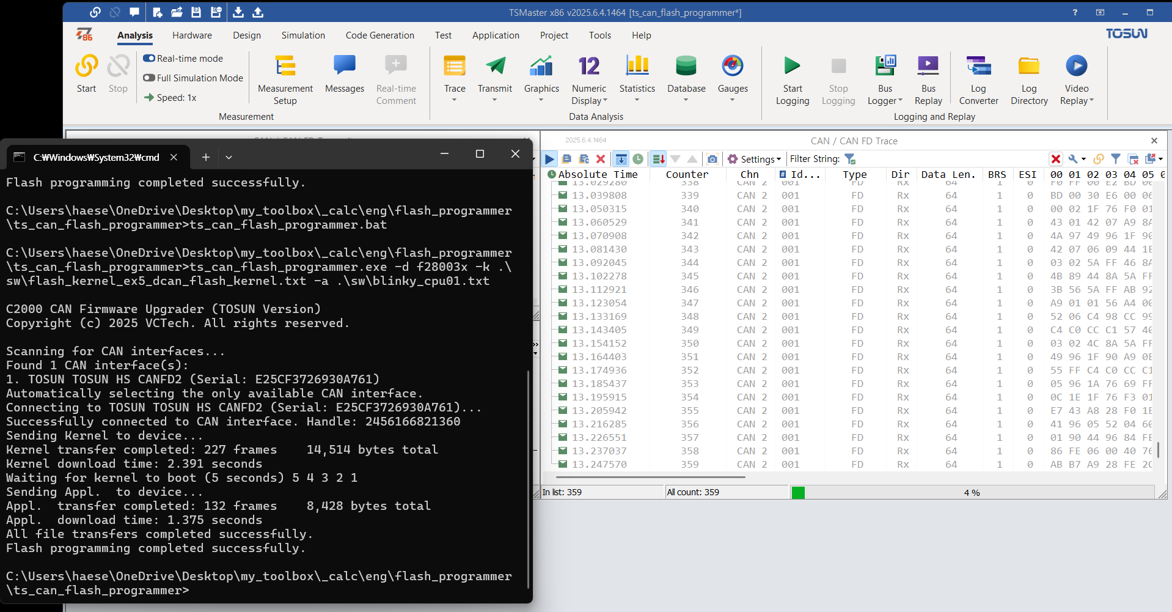Screen dimensions: 1172x612
Task: Open messages via title bar chat icon
Action: coord(134,12)
